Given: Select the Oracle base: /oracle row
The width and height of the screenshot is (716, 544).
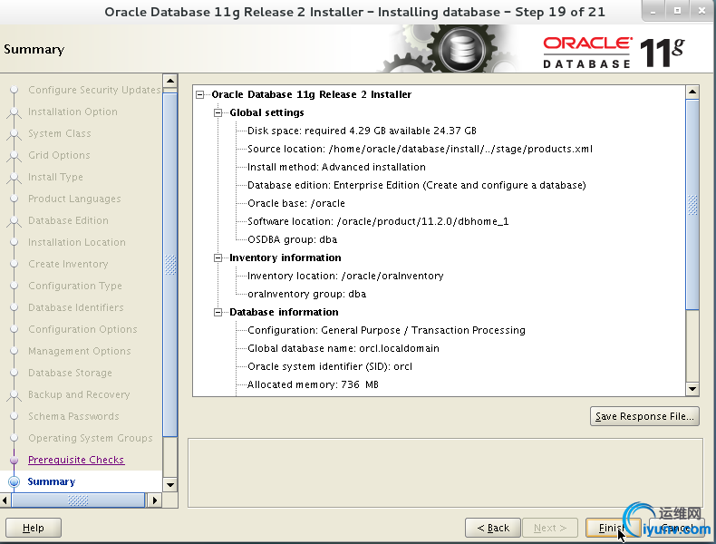Looking at the screenshot, I should (296, 204).
